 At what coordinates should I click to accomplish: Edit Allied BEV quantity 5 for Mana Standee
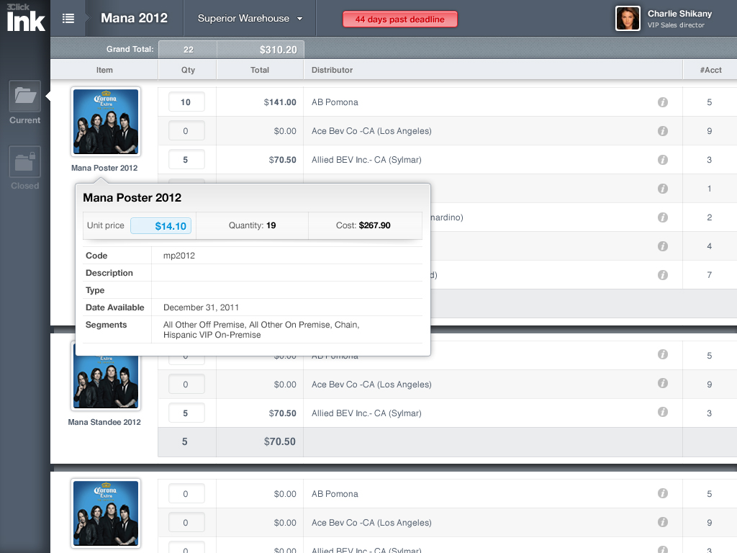186,413
